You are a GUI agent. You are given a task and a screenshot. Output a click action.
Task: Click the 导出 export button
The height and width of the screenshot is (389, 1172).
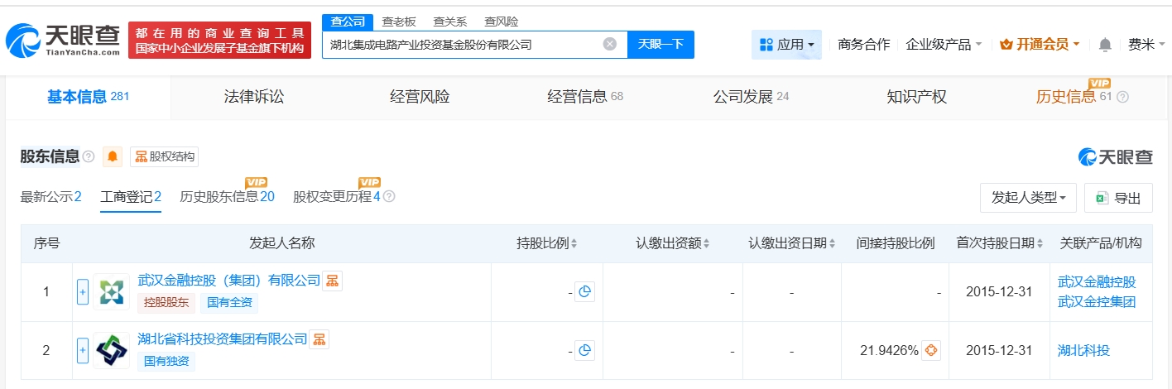coord(1118,198)
